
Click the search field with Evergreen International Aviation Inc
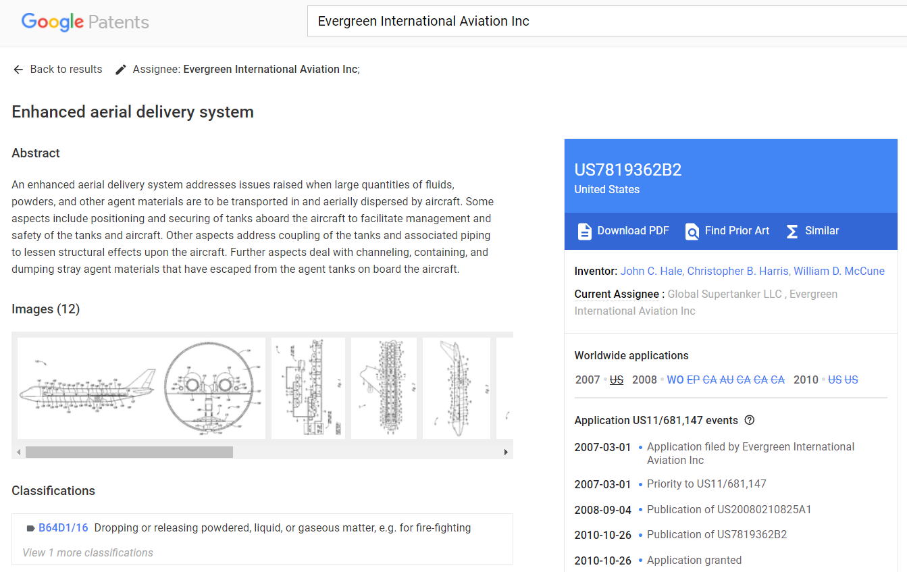tap(606, 22)
